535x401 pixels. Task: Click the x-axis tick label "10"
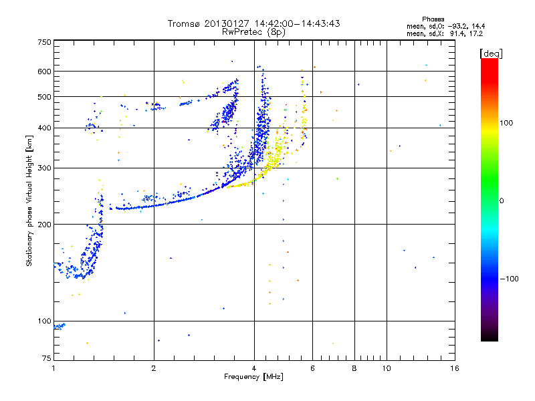(387, 368)
